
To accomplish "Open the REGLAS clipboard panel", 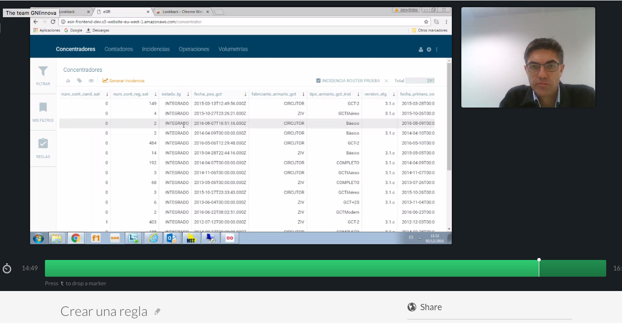I will 43,148.
